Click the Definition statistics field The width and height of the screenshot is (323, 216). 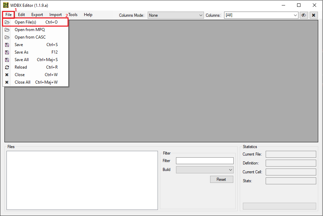click(291, 163)
